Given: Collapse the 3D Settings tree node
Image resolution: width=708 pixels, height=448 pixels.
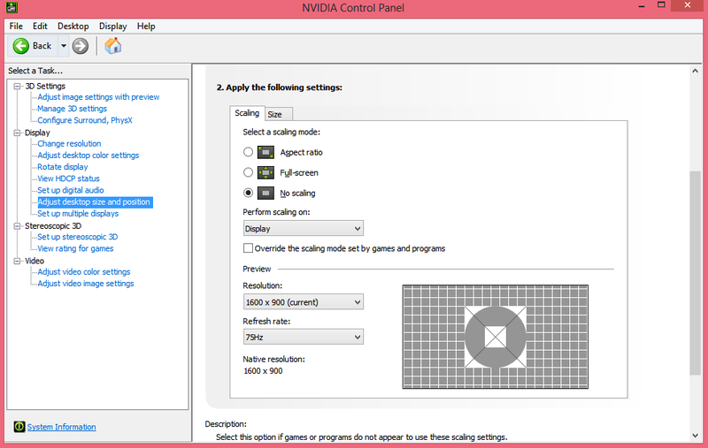Looking at the screenshot, I should [17, 86].
